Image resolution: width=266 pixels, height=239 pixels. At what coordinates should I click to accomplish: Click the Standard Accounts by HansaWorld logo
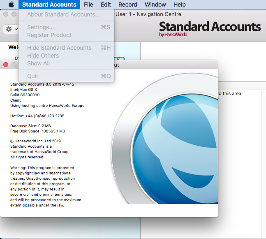(210, 29)
